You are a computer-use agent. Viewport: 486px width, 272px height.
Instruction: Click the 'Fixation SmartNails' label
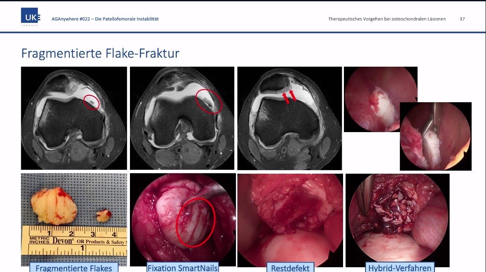pos(182,268)
